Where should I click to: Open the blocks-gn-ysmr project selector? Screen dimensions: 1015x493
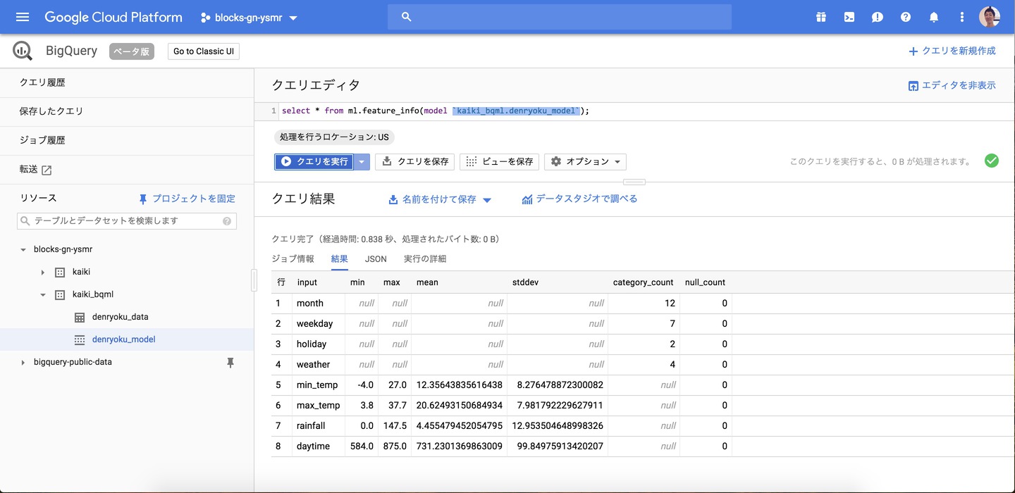pos(249,18)
